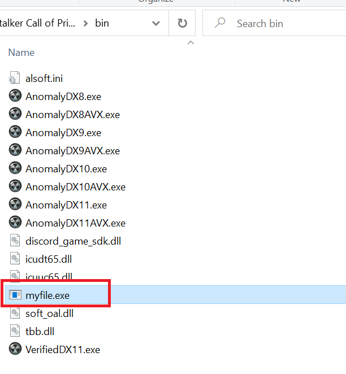
Task: Click the alsoft.ini file icon
Action: (15, 78)
